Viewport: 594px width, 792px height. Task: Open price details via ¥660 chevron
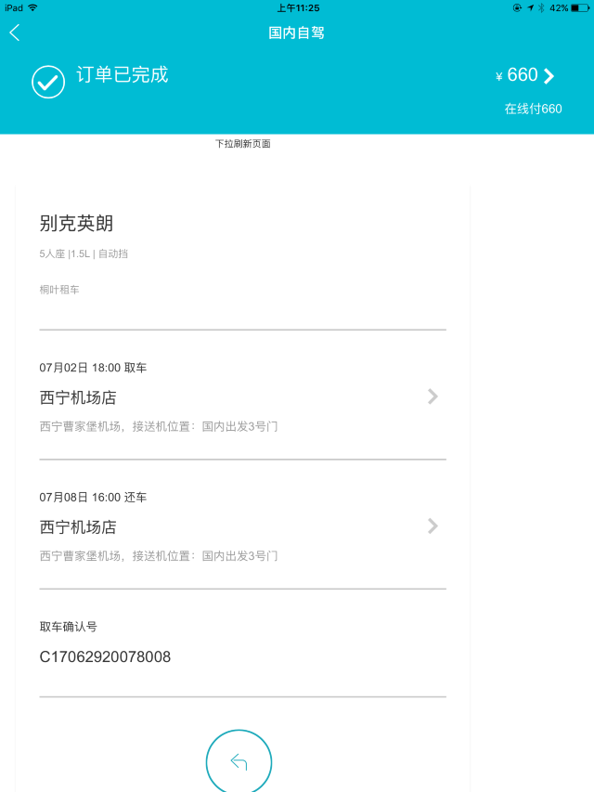549,76
